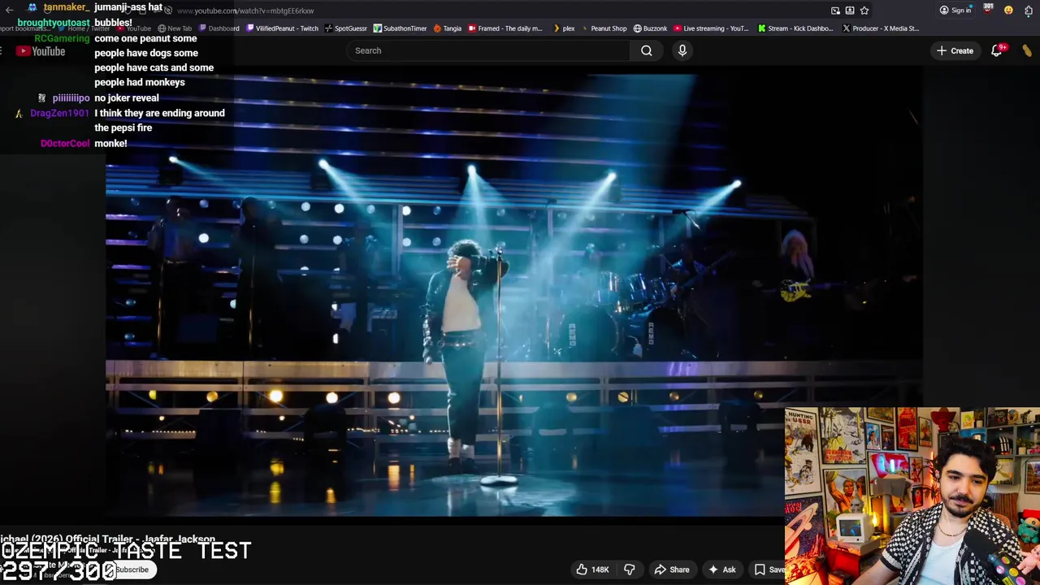Open YouTube notifications bell
Screen dimensions: 1040x585
pos(997,50)
